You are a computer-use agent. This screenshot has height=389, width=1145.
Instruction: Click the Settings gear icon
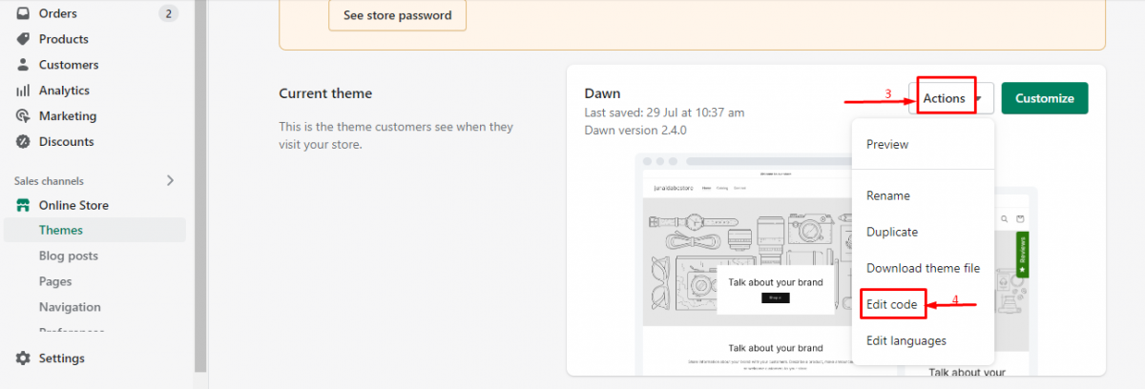pyautogui.click(x=23, y=358)
